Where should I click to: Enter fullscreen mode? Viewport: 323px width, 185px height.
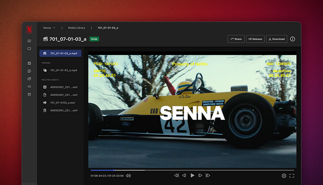tap(292, 176)
